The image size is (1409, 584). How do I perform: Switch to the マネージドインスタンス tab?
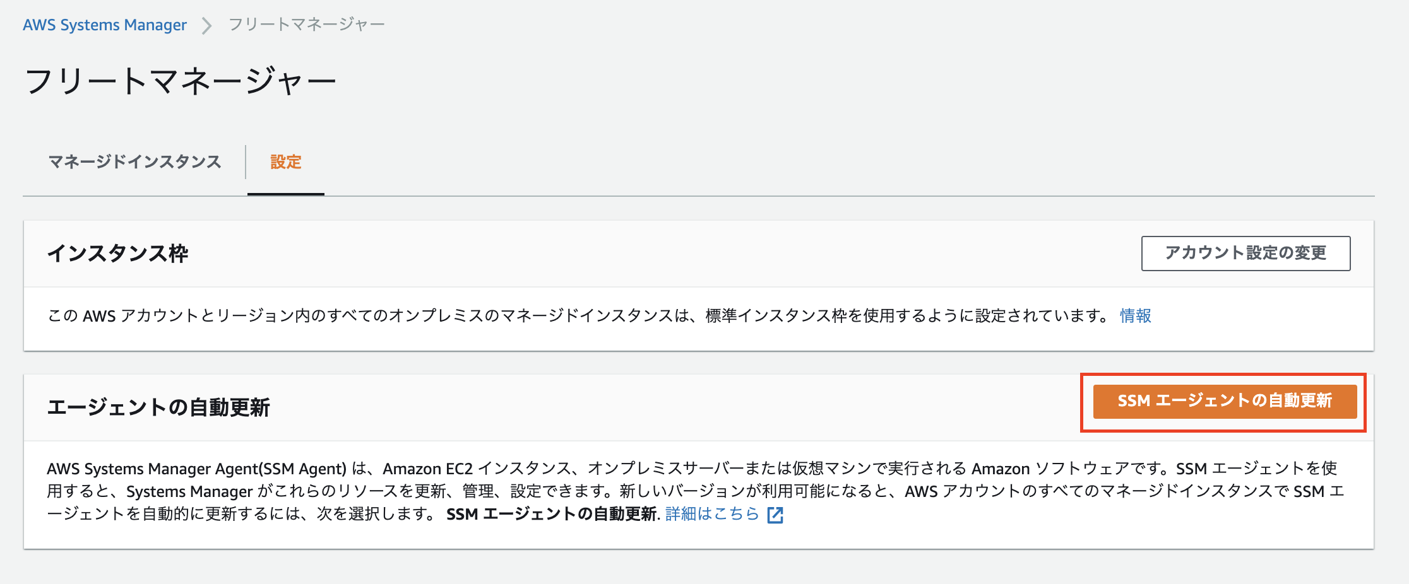[135, 162]
